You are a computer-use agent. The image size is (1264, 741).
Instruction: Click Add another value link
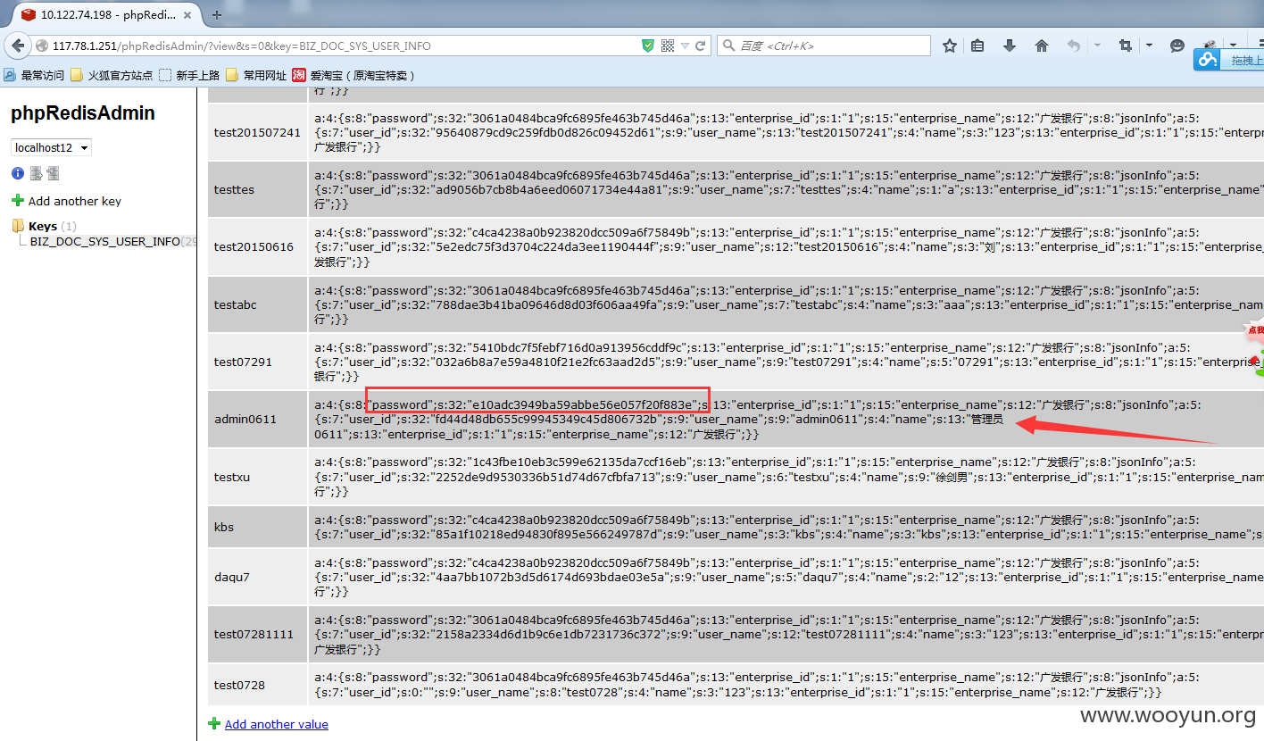[277, 724]
